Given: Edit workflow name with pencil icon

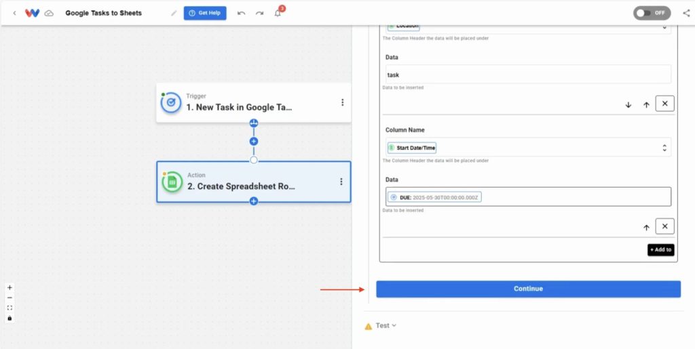Looking at the screenshot, I should point(174,14).
